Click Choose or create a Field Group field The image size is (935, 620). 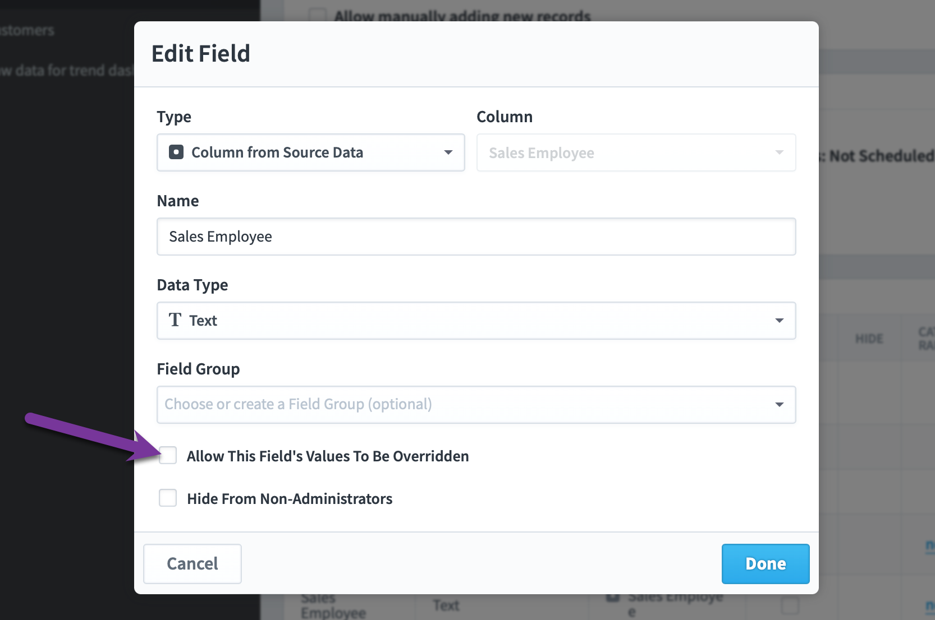[x=476, y=405]
